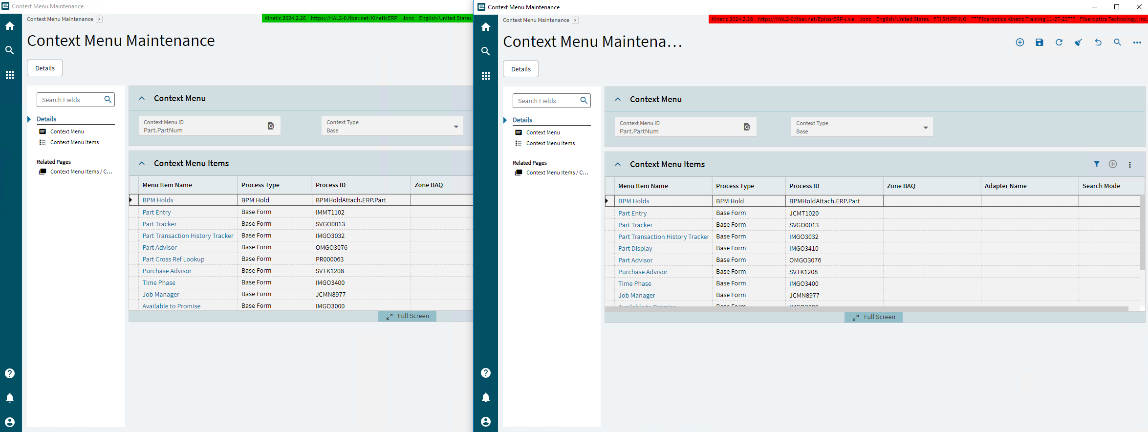The width and height of the screenshot is (1148, 432).
Task: Click Full Screen button in right window grid
Action: 873,317
